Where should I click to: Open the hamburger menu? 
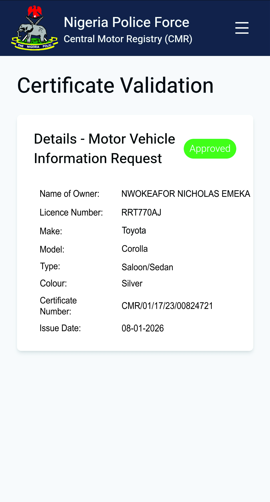click(242, 28)
